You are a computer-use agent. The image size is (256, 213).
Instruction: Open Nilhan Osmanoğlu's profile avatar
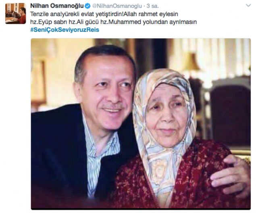[15, 14]
